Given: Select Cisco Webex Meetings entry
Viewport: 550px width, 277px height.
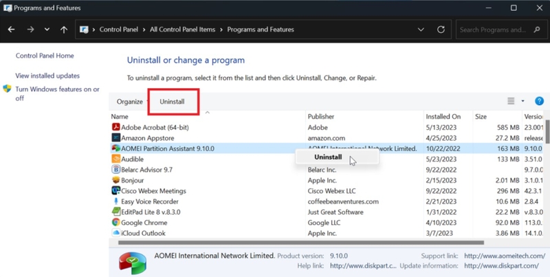Looking at the screenshot, I should click(153, 191).
